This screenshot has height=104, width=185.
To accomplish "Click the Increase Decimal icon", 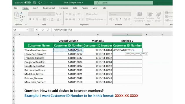I will click(x=125, y=19).
